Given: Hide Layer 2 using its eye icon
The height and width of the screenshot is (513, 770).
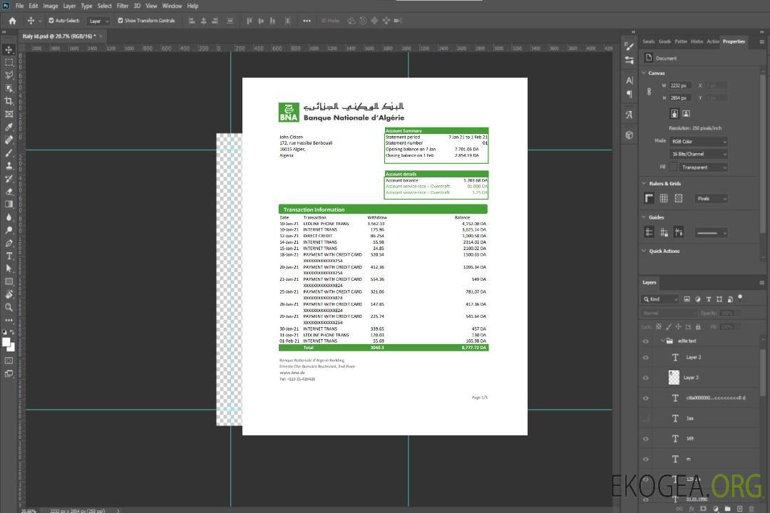Looking at the screenshot, I should 646,358.
